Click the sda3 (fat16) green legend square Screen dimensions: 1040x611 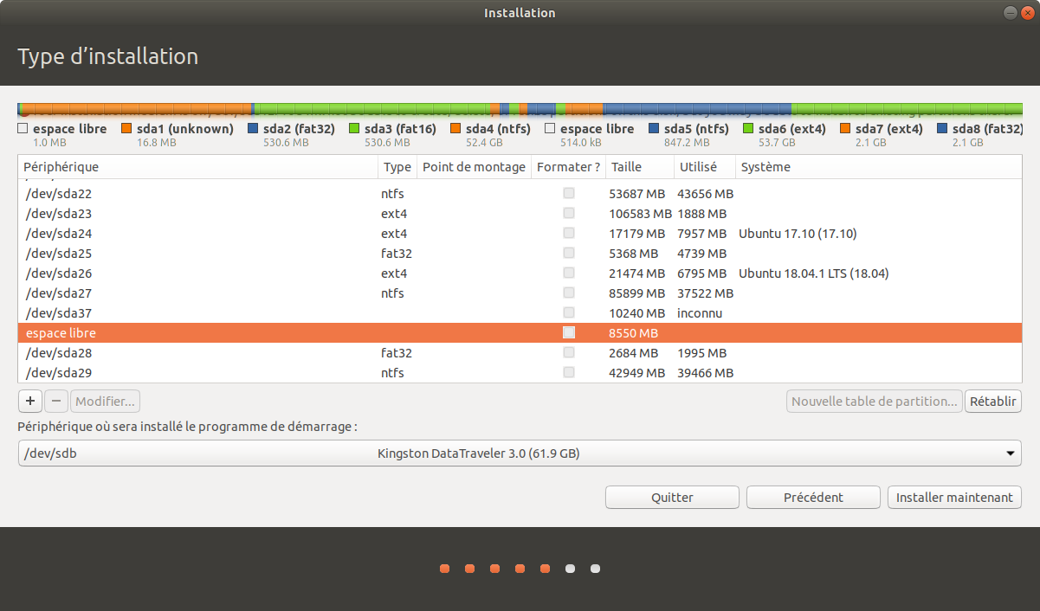(x=354, y=129)
